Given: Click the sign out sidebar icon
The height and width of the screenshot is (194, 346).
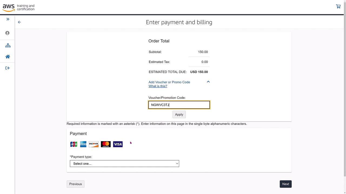Looking at the screenshot, I should [8, 68].
